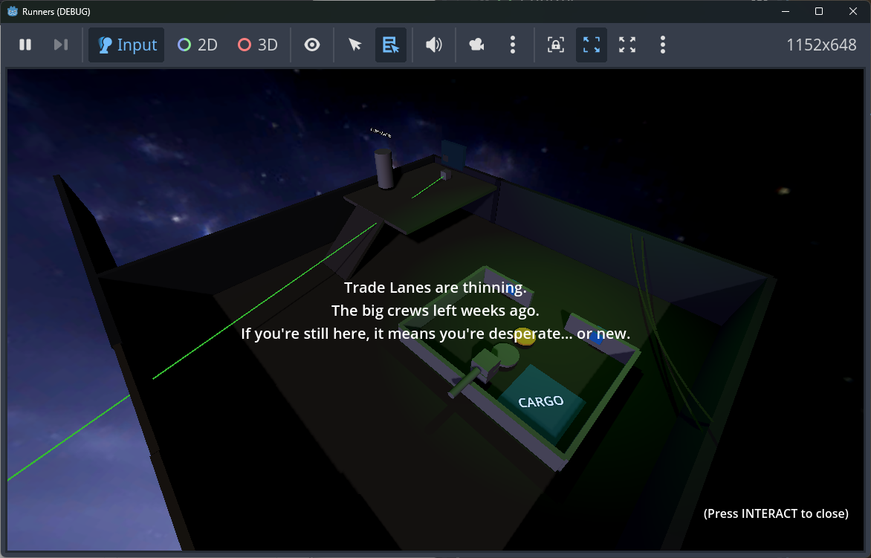Click the keep aspect ratio lock icon

(x=555, y=45)
